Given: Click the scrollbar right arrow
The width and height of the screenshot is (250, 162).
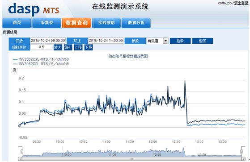Looking at the screenshot, I should click(243, 159).
